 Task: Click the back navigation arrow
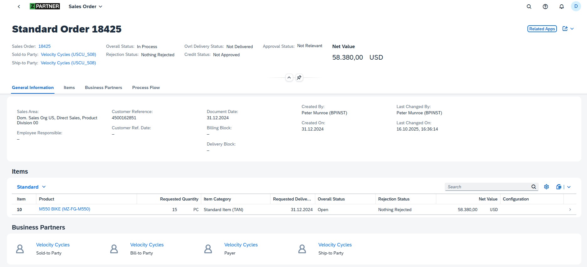point(19,7)
